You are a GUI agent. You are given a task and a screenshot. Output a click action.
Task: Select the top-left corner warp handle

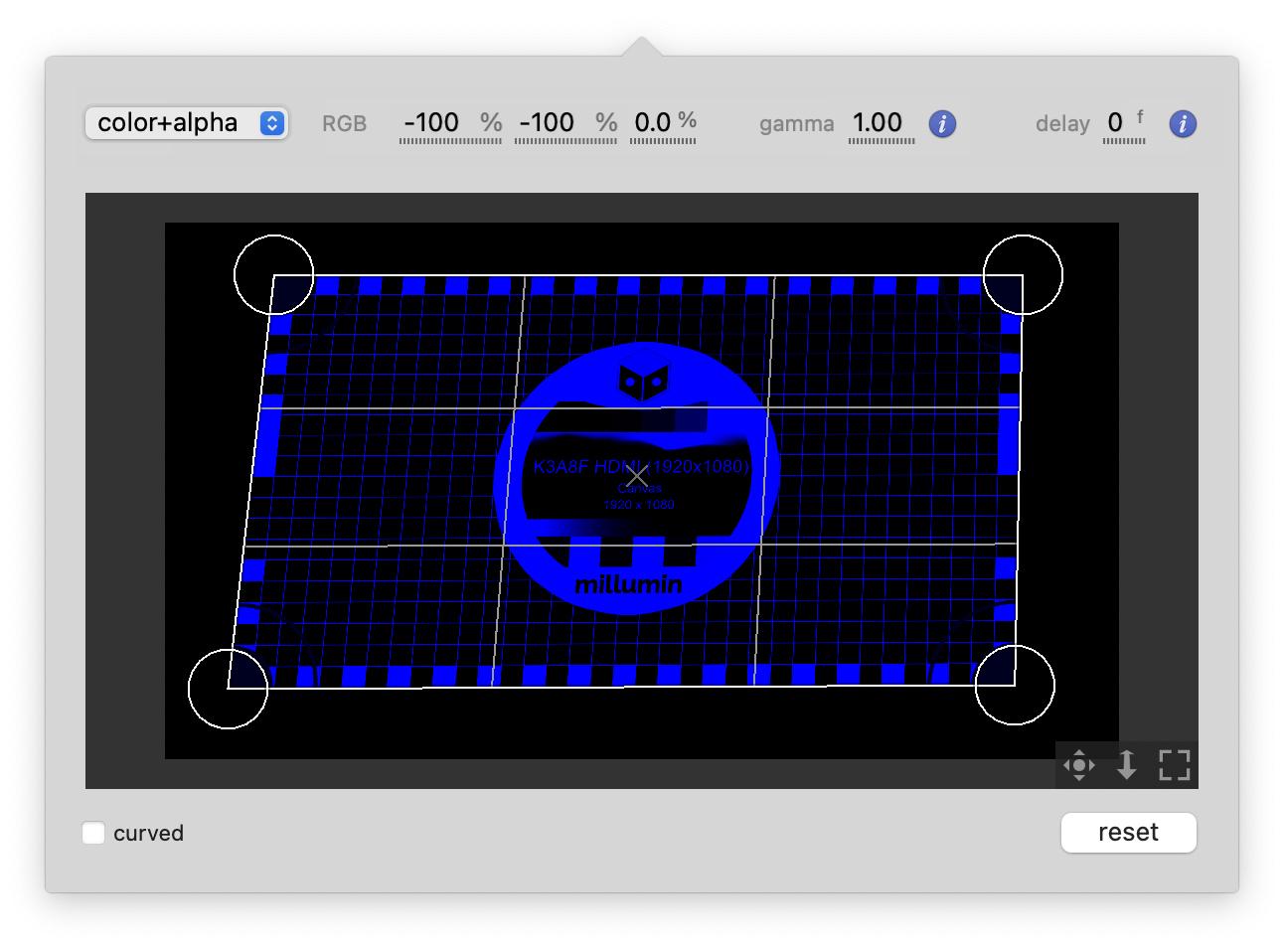273,275
